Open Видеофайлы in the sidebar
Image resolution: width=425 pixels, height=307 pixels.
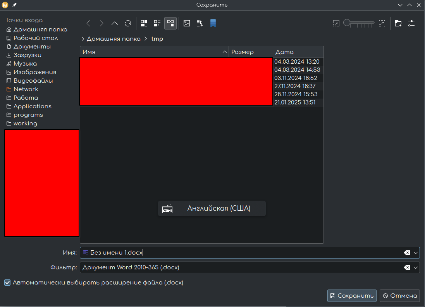(x=29, y=81)
